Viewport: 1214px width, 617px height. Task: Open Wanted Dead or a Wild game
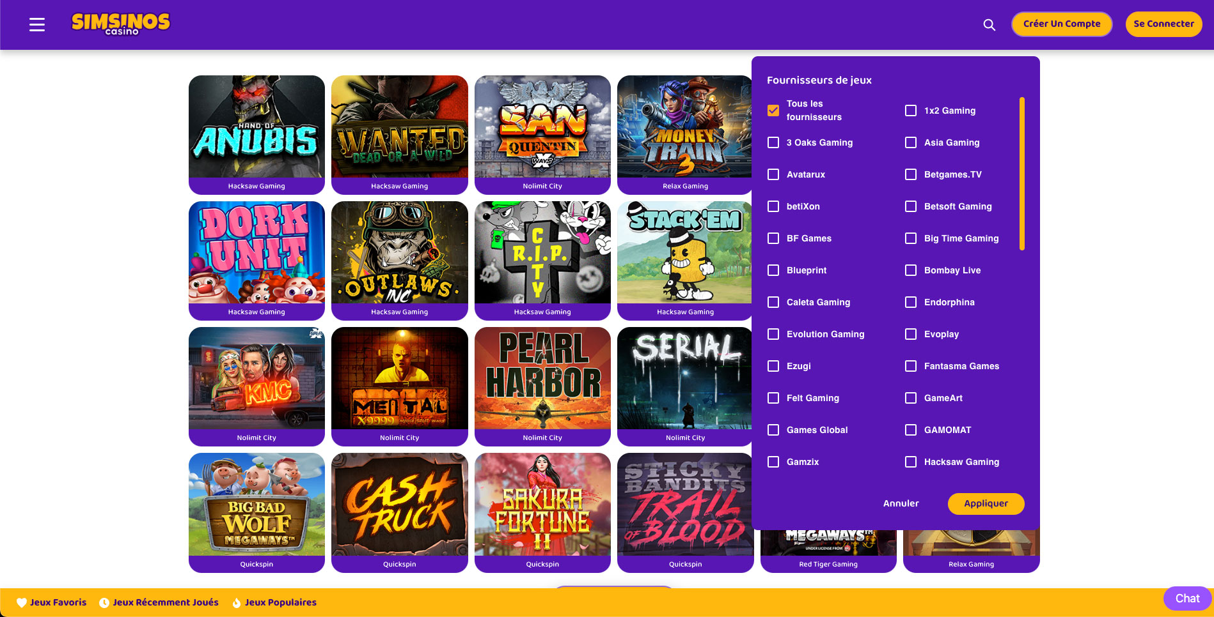(400, 126)
